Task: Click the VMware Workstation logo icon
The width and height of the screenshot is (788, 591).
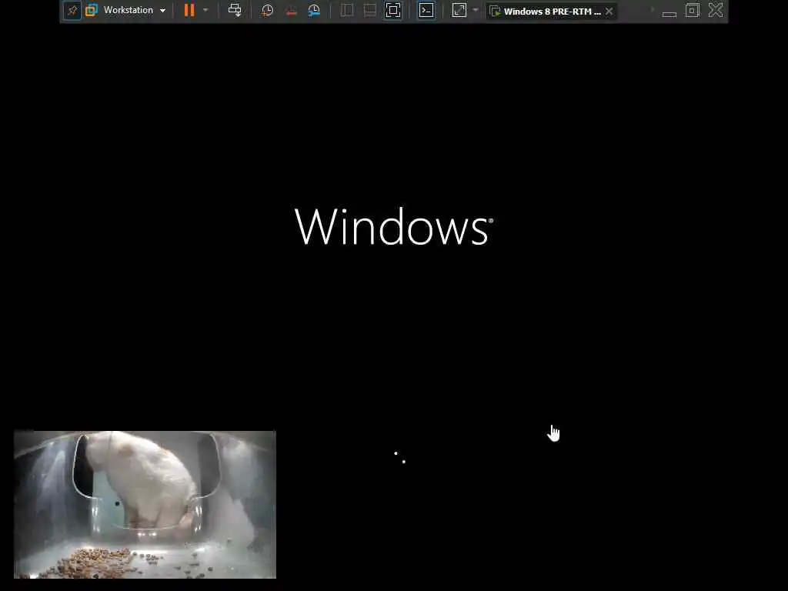Action: coord(92,10)
